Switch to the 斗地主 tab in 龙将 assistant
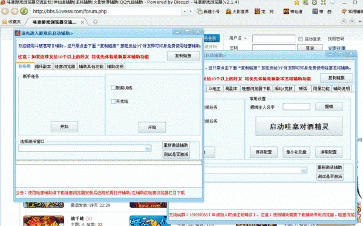 pos(214,89)
